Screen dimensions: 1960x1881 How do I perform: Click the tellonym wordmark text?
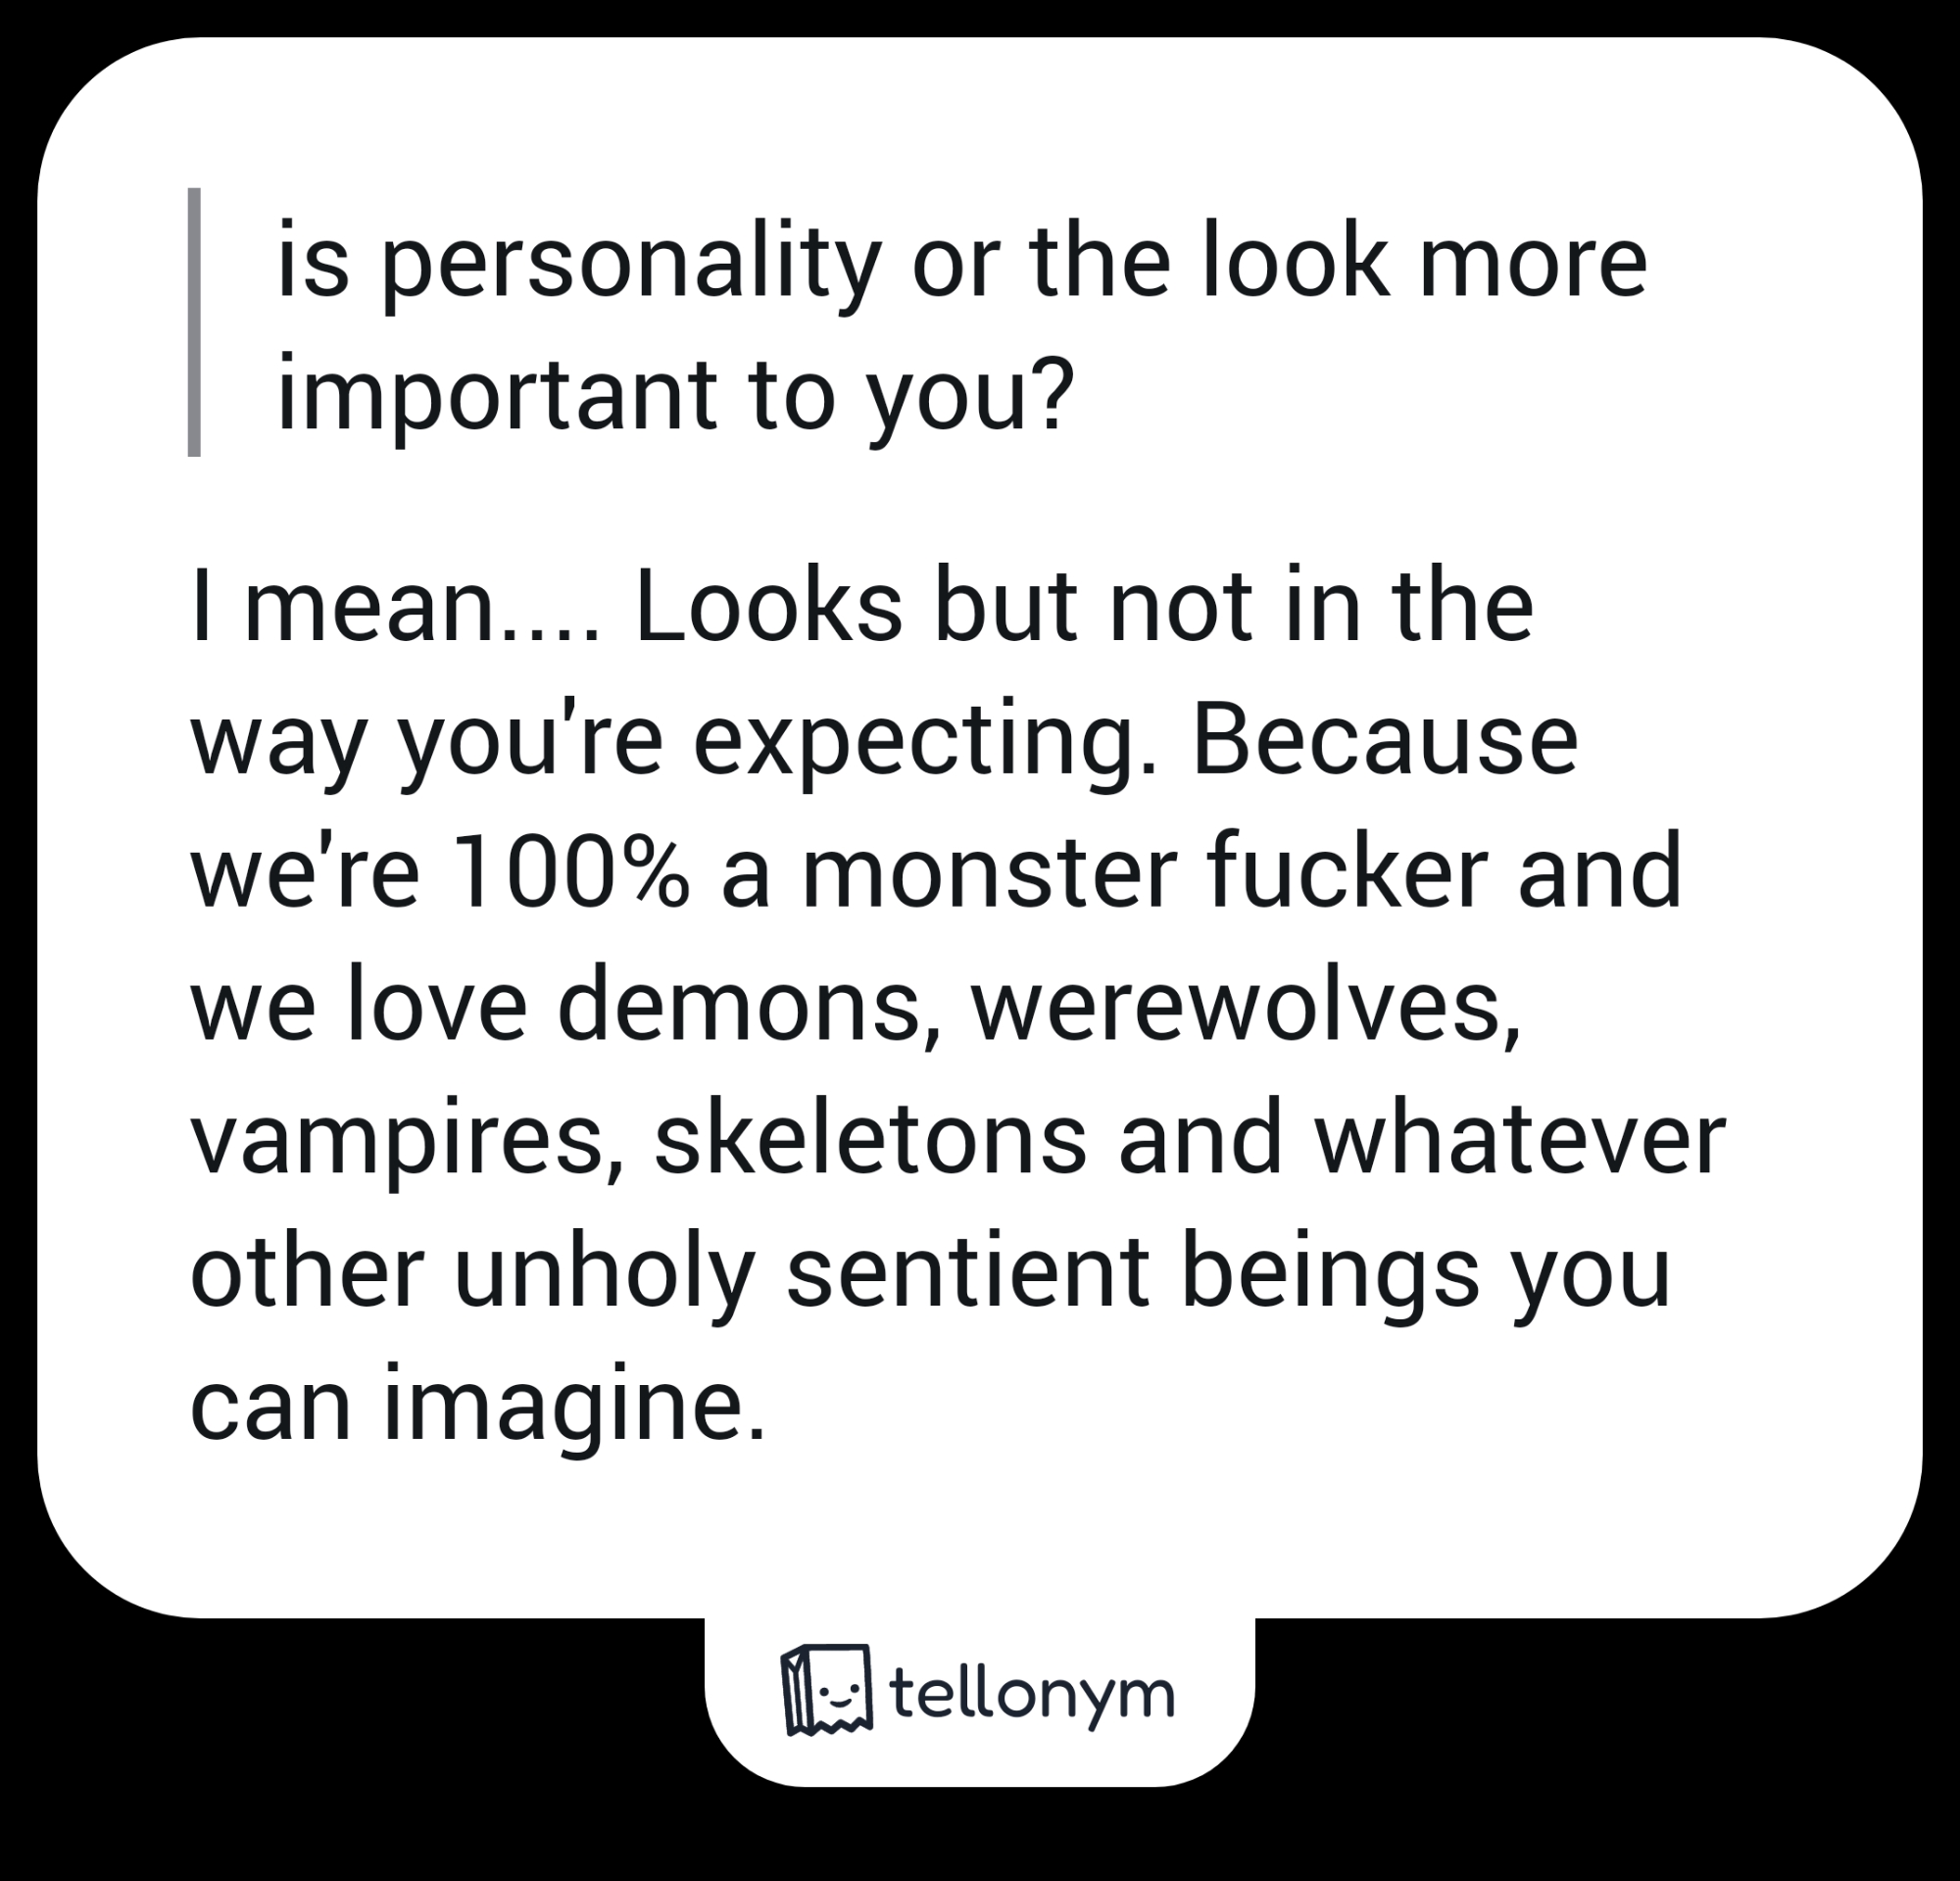(x=1030, y=1694)
